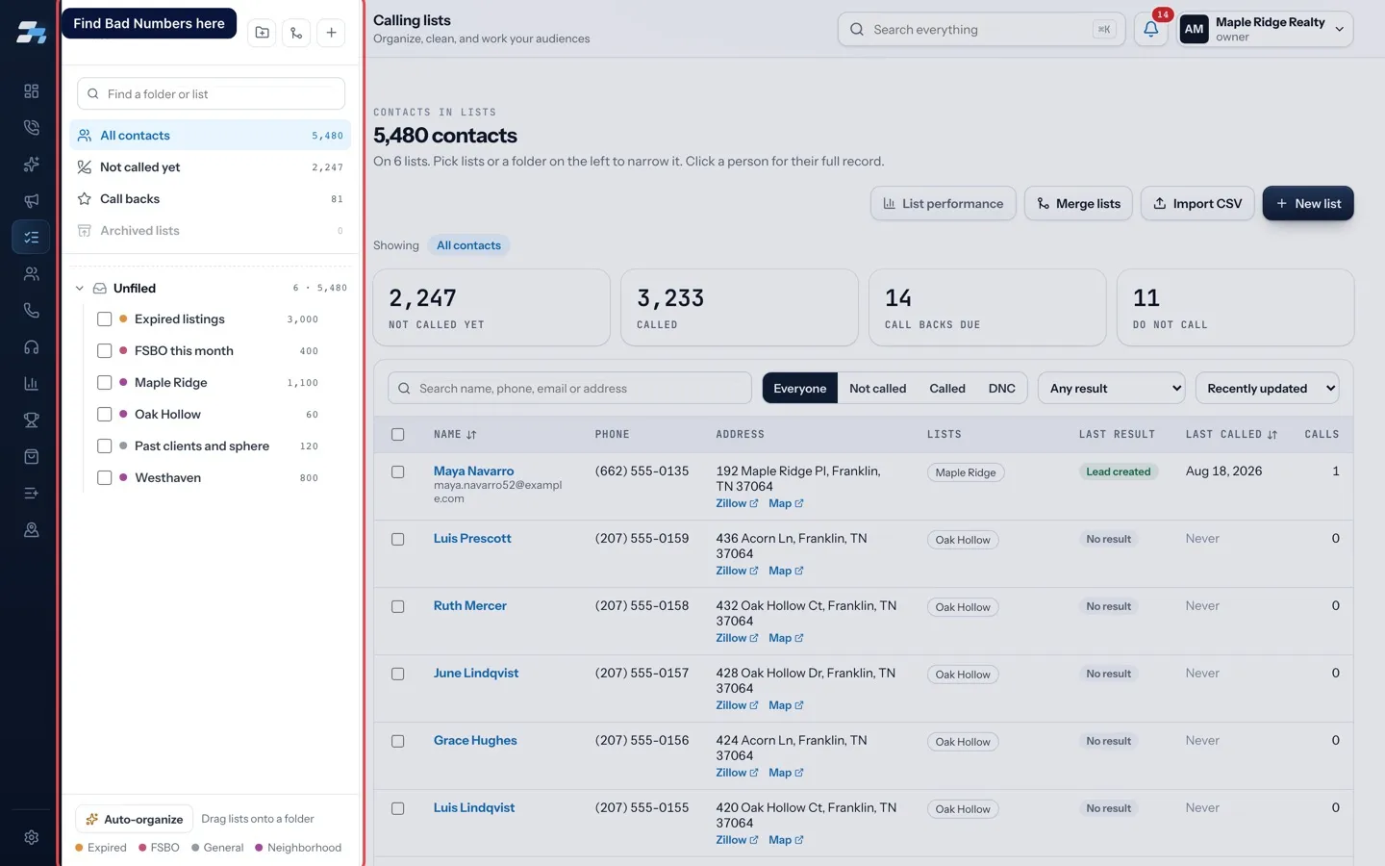Viewport: 1385px width, 866px height.
Task: Click the shopping bag icon in the sidebar
Action: pyautogui.click(x=31, y=456)
